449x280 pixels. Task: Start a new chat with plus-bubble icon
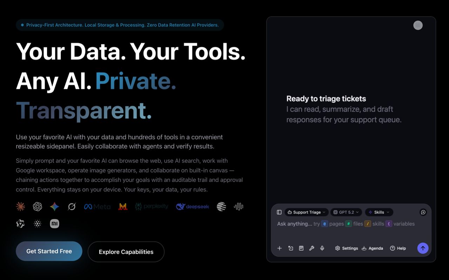click(423, 212)
